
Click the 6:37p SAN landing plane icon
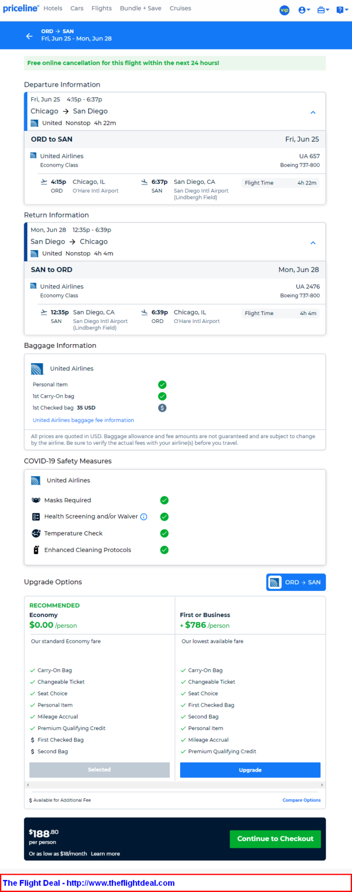click(x=144, y=182)
